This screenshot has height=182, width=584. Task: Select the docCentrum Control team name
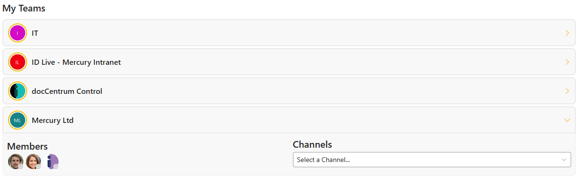67,91
